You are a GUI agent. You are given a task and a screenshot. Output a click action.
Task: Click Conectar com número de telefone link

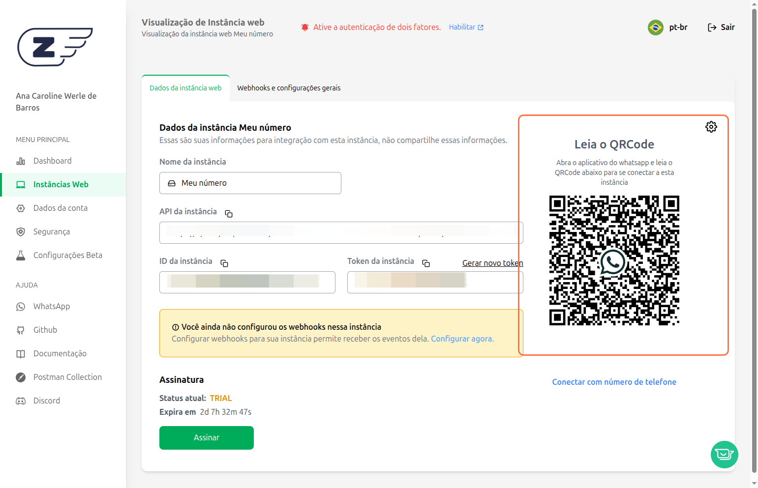click(614, 382)
